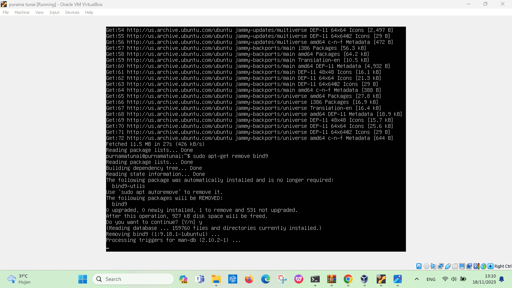This screenshot has height=288, width=512.
Task: Open the blue 3D box app in taskbar
Action: (233, 279)
